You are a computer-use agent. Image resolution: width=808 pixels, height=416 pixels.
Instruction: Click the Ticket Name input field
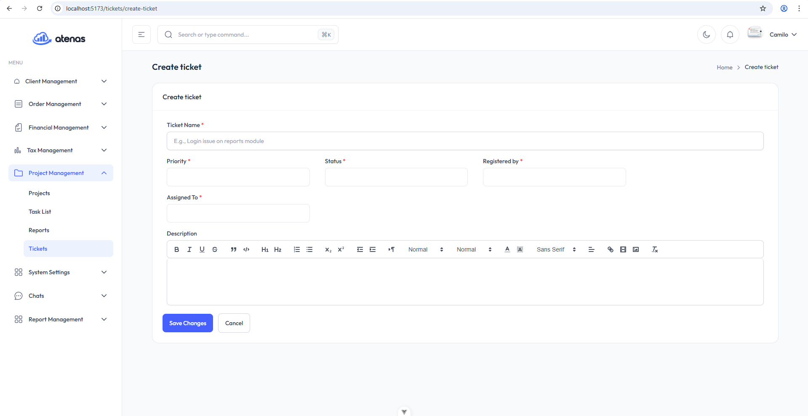coord(465,141)
